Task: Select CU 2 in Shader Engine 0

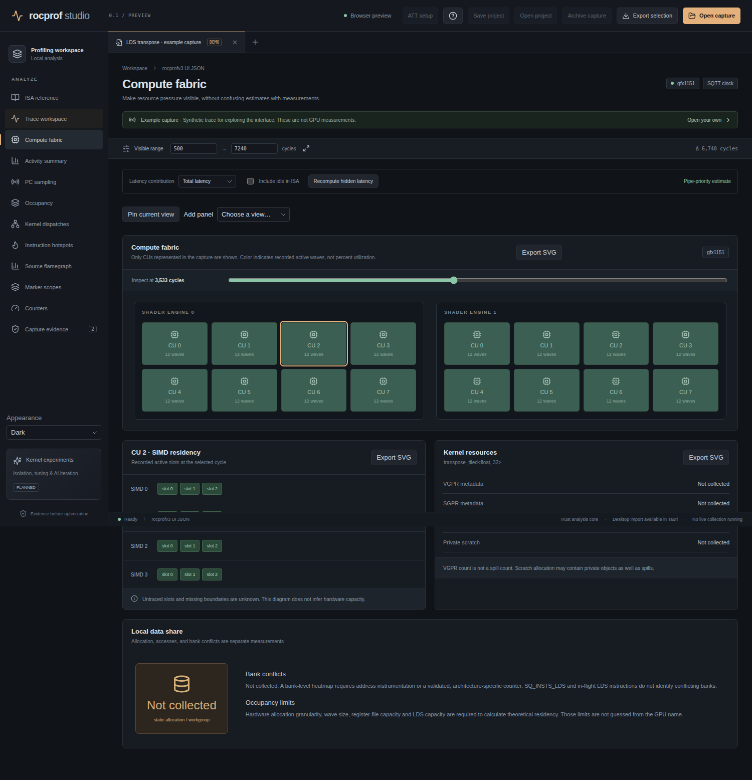Action: 314,343
